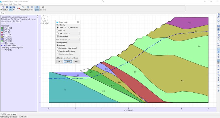
Task: Uncheck the Uniform zones checkbox
Action: tap(58, 36)
